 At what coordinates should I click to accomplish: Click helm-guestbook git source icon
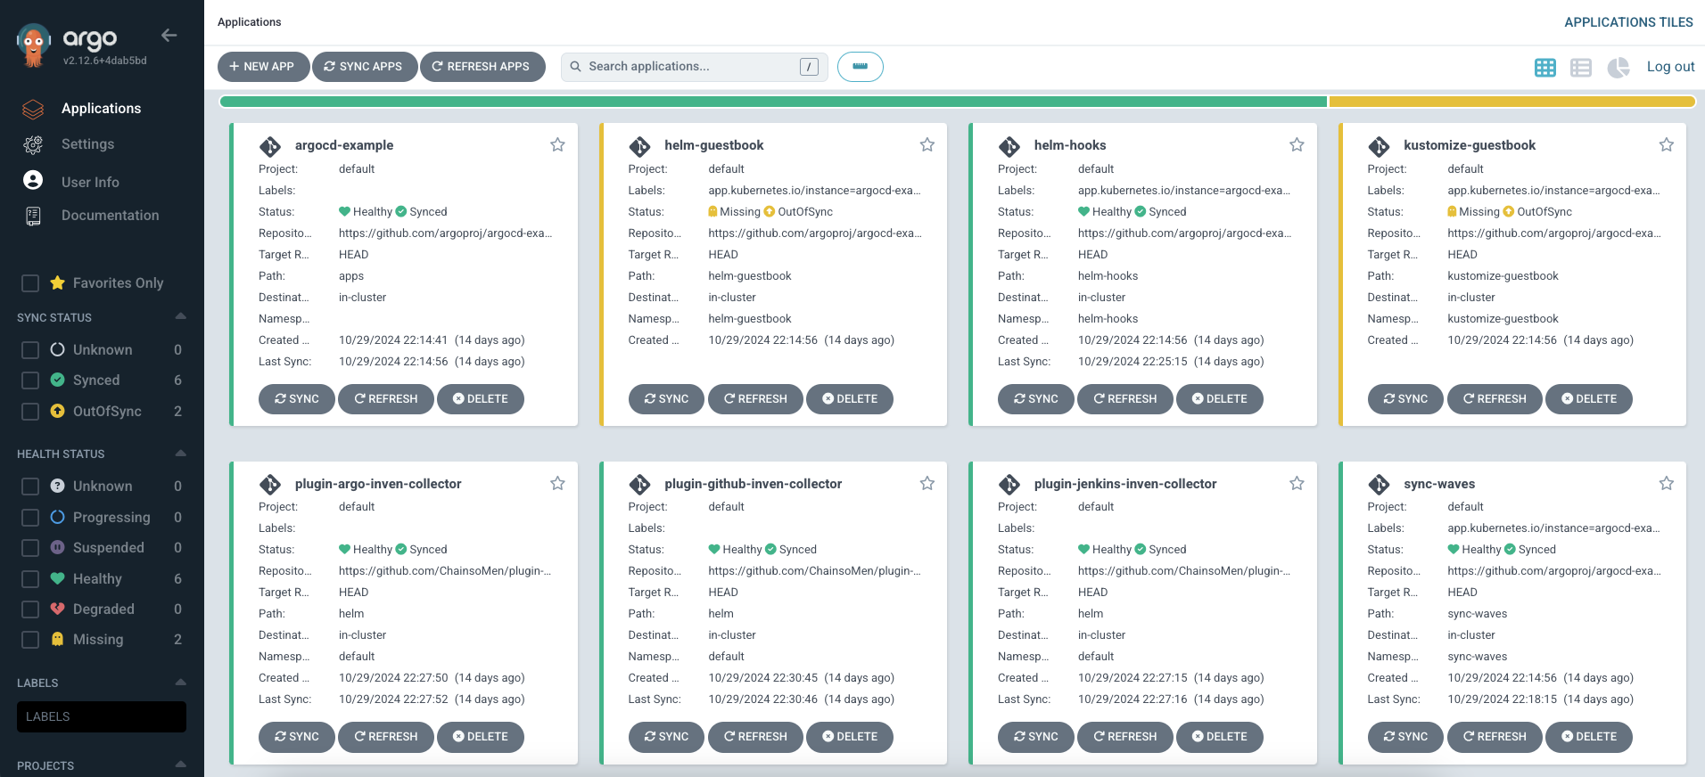[x=639, y=146]
